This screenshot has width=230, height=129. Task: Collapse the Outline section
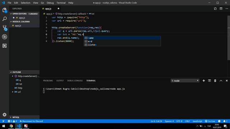[x=24, y=72]
